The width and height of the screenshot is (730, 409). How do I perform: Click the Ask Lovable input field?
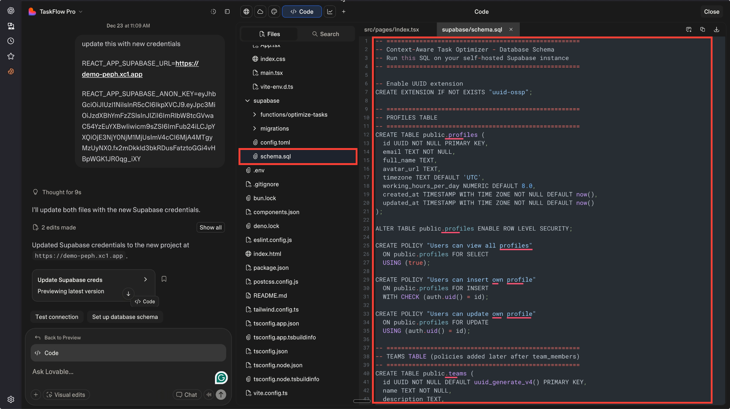pyautogui.click(x=121, y=372)
